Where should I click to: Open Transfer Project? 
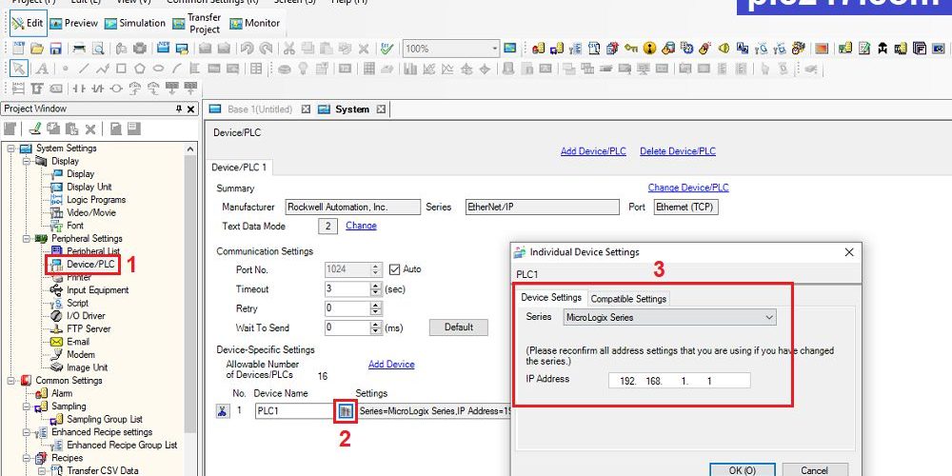tap(197, 24)
